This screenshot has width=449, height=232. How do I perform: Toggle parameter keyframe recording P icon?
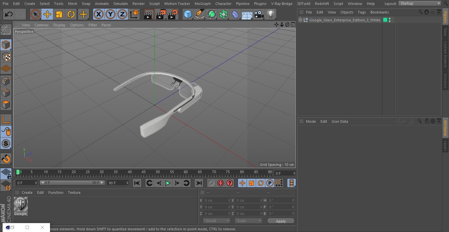[270, 183]
